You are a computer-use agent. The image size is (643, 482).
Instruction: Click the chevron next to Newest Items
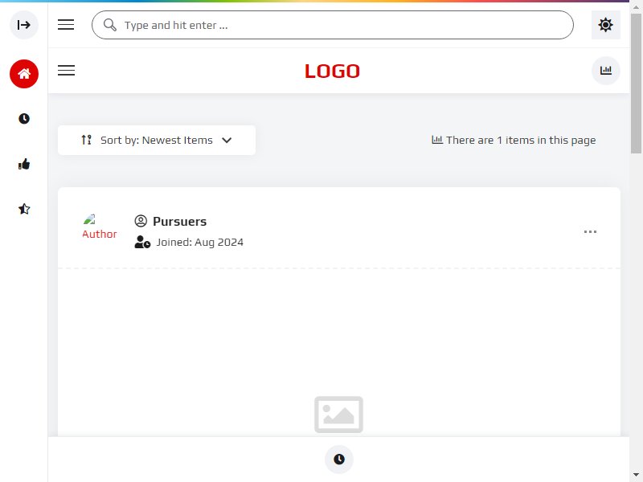click(x=227, y=140)
